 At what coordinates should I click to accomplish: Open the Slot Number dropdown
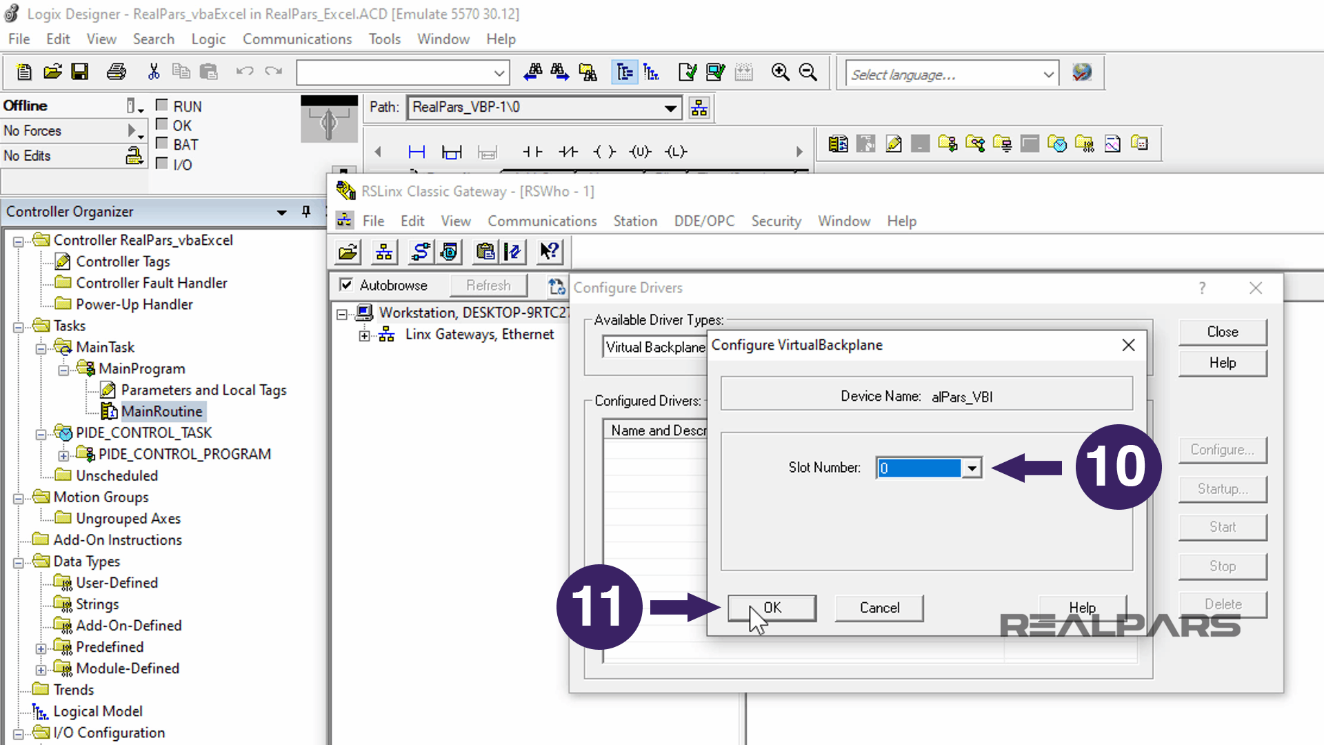tap(972, 468)
